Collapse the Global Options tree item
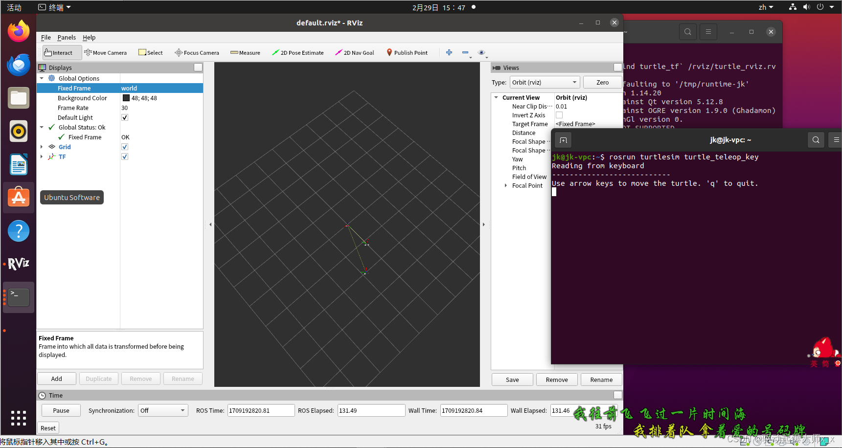The image size is (842, 448). 42,78
